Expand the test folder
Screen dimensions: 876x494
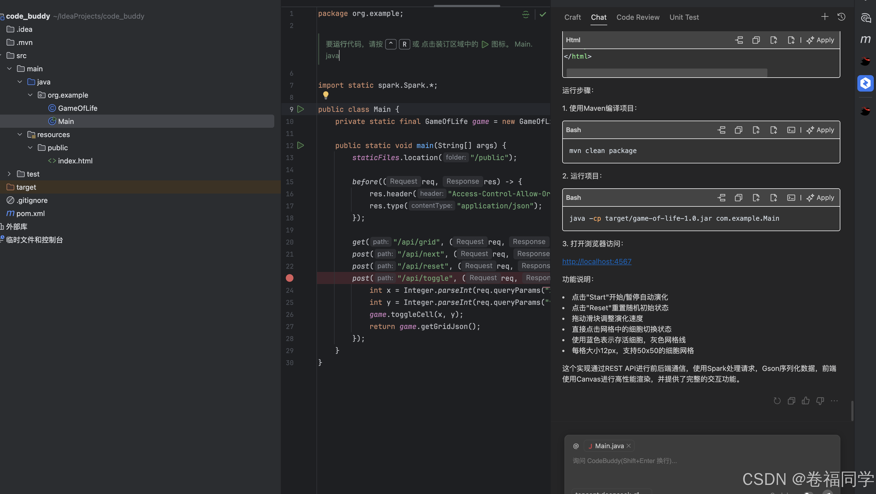9,174
